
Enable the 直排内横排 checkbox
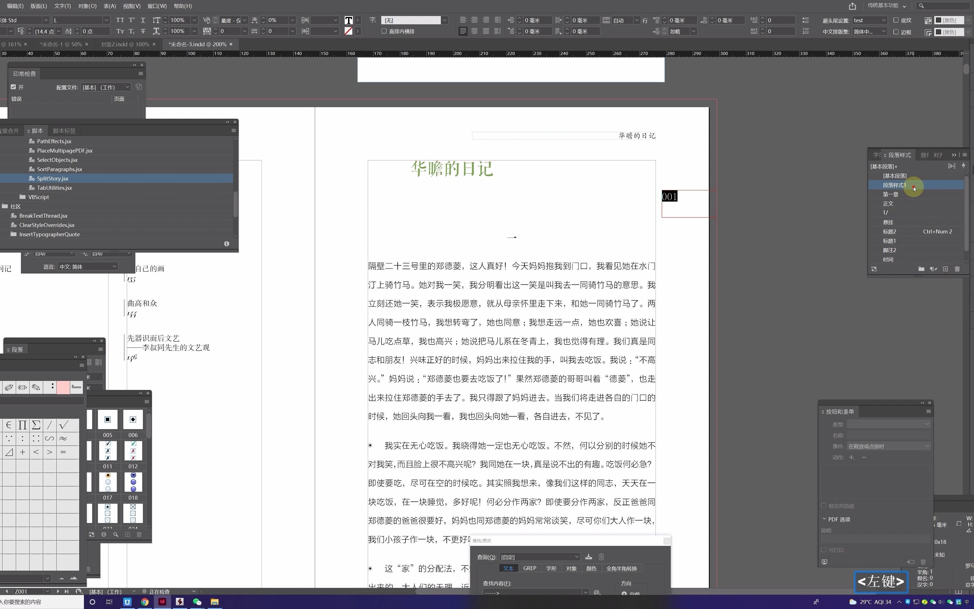384,31
